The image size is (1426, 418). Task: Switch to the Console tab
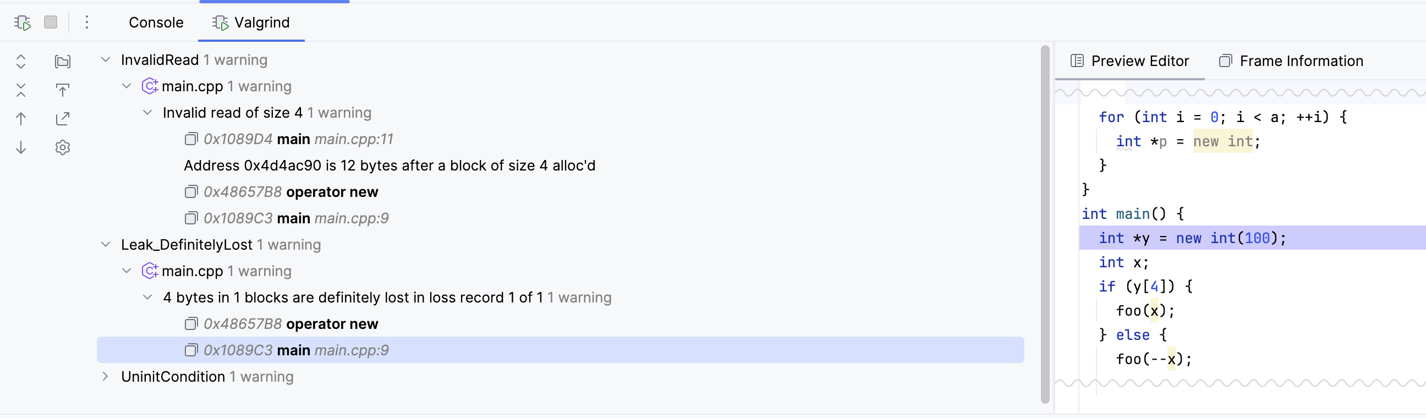[156, 22]
